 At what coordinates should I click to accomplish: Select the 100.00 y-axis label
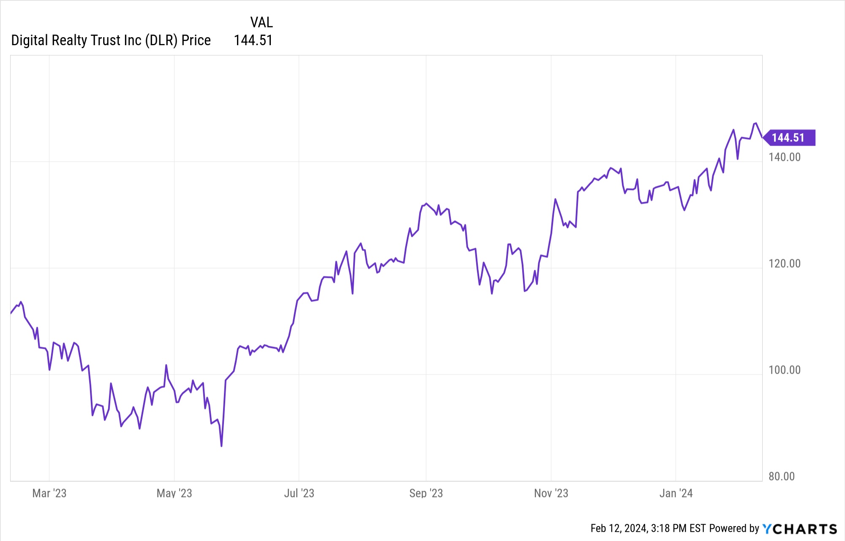(x=784, y=370)
